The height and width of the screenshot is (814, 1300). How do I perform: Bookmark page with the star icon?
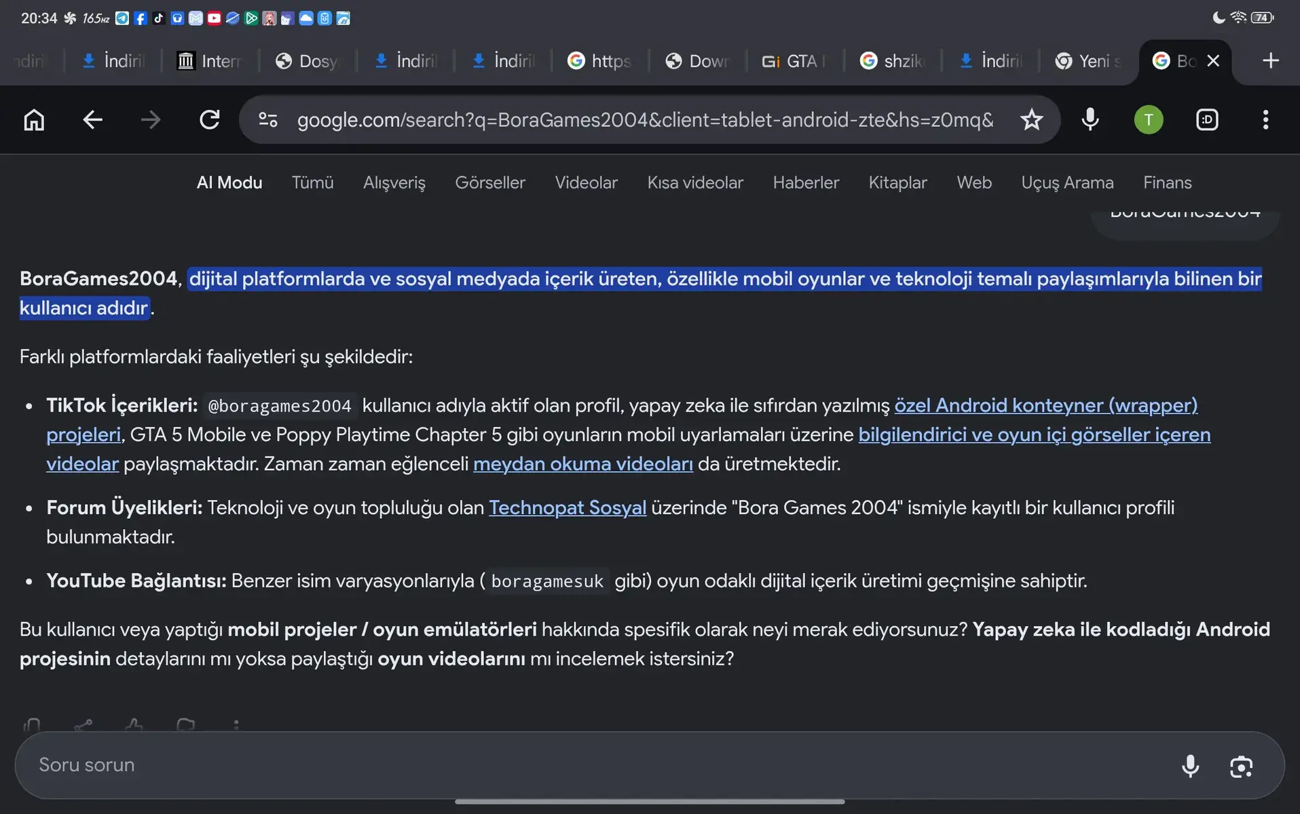pyautogui.click(x=1031, y=120)
